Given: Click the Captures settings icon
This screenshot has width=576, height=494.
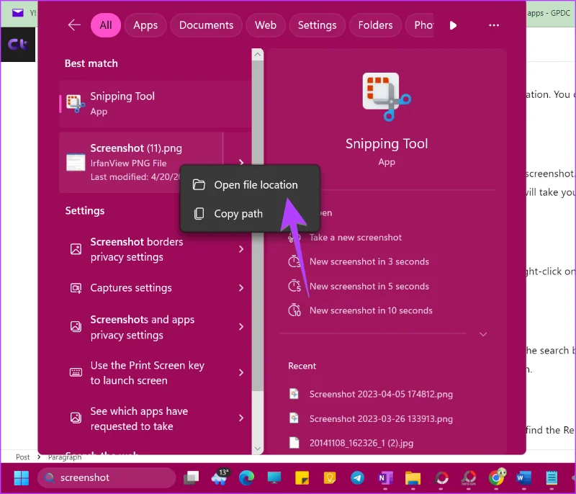Looking at the screenshot, I should 76,288.
